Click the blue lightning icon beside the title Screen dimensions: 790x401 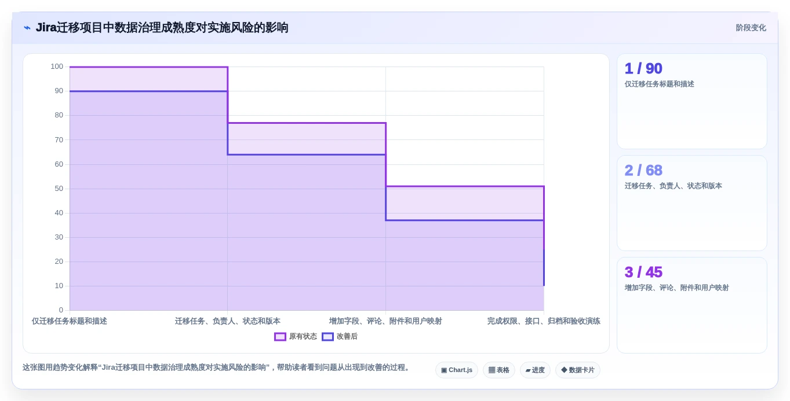tap(27, 28)
